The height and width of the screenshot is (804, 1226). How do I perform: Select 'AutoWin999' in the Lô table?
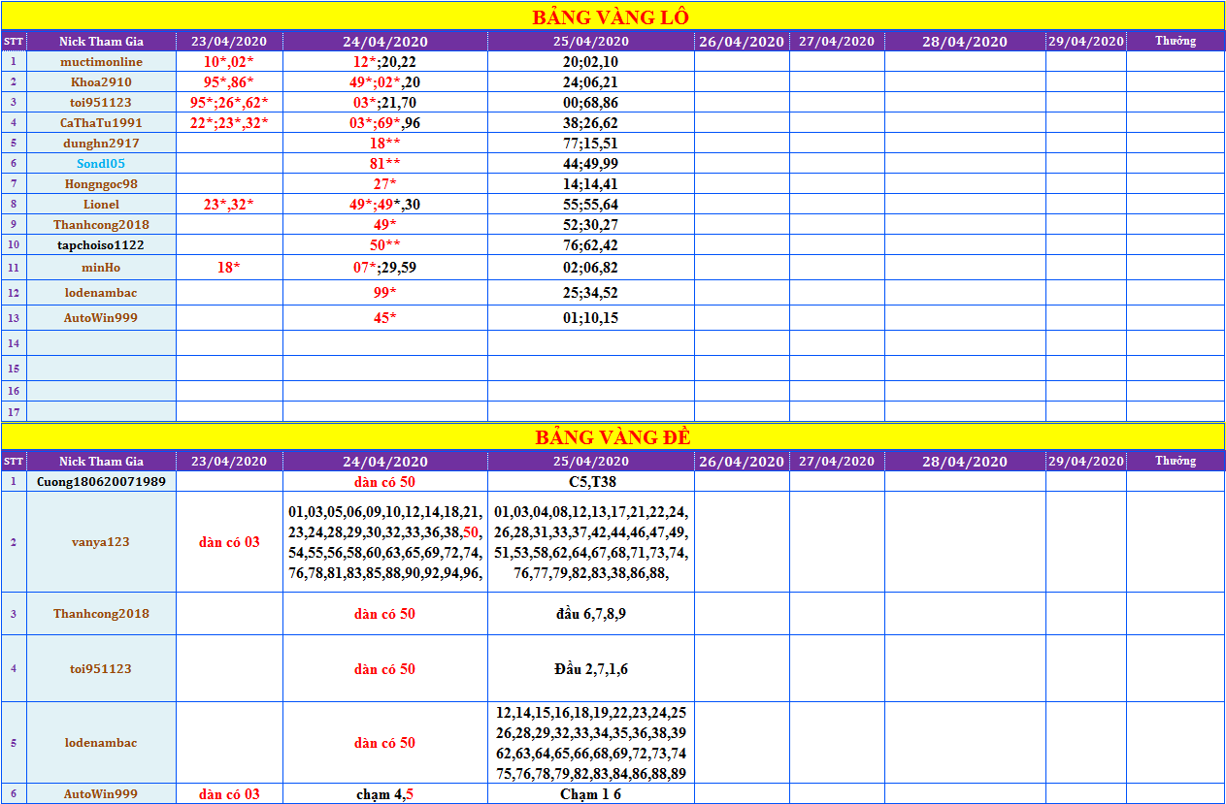[101, 317]
